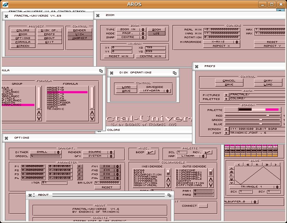Click the Reset Win button

pyautogui.click(x=119, y=56)
